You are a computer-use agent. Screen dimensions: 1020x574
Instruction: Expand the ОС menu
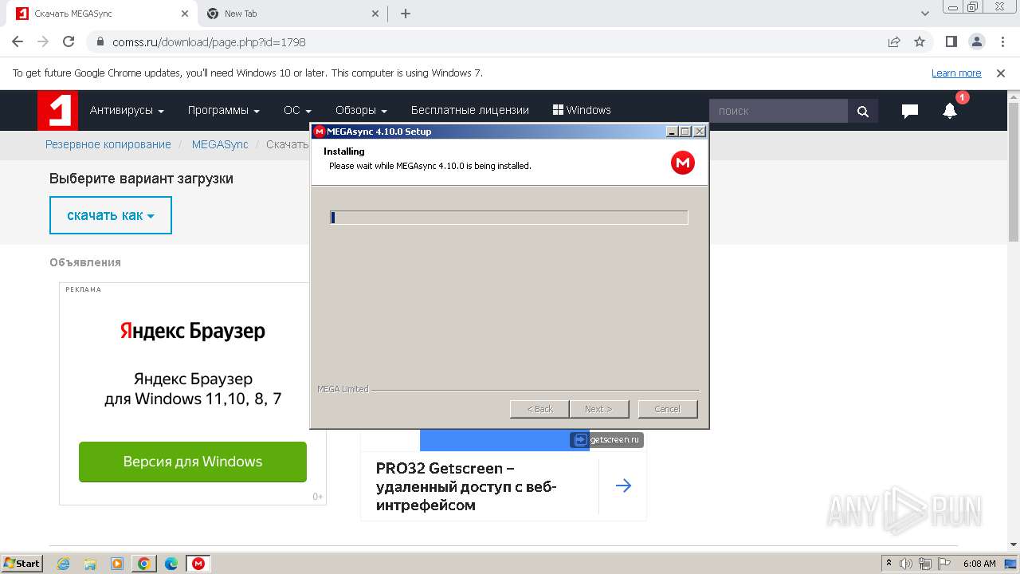(x=297, y=110)
